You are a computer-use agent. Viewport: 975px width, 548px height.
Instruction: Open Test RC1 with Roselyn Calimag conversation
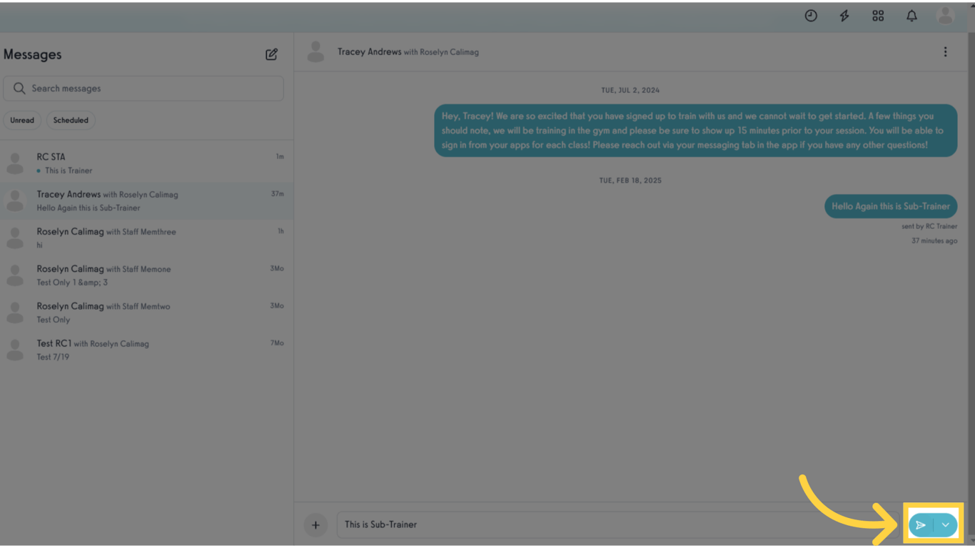pyautogui.click(x=146, y=350)
